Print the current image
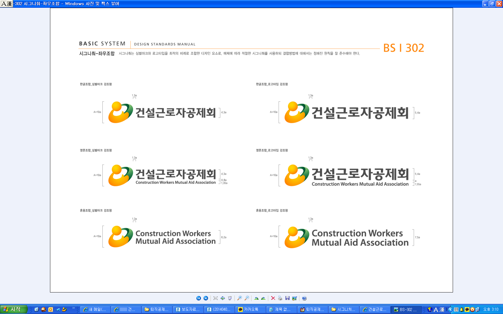Image resolution: width=503 pixels, height=314 pixels. click(x=280, y=298)
